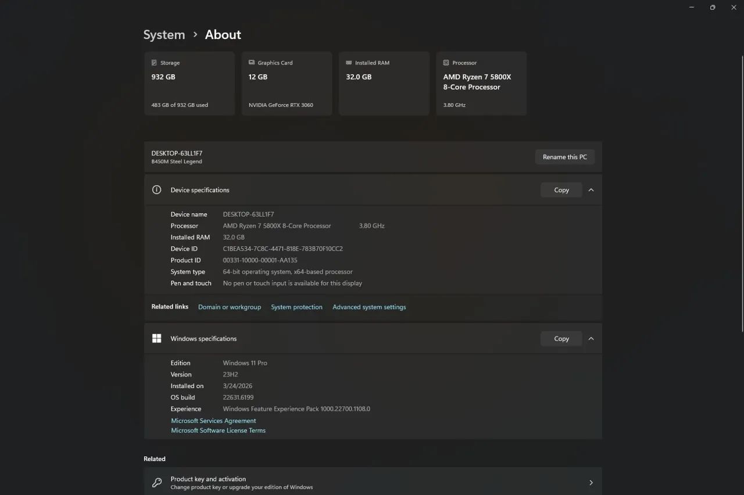This screenshot has height=495, width=744.
Task: Open System protection link
Action: 296,307
